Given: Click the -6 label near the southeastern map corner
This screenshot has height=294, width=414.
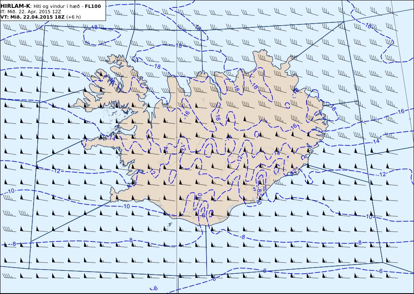Looking at the screenshot, I should point(380,271).
